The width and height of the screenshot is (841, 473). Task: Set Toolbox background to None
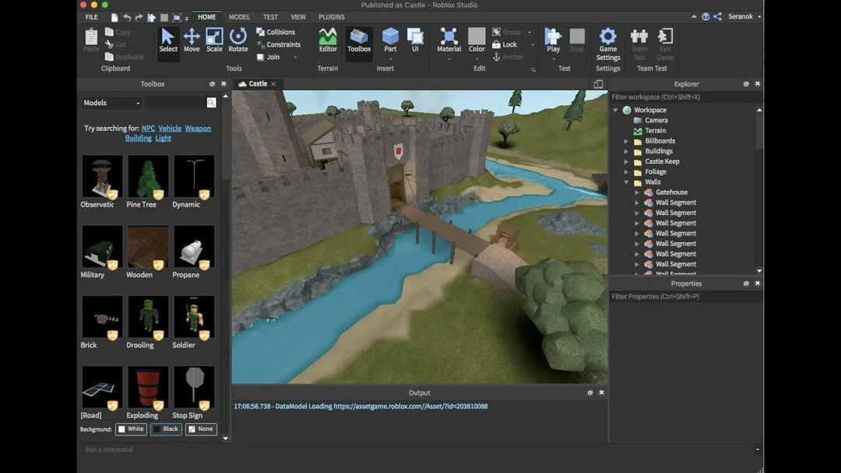[x=201, y=429]
